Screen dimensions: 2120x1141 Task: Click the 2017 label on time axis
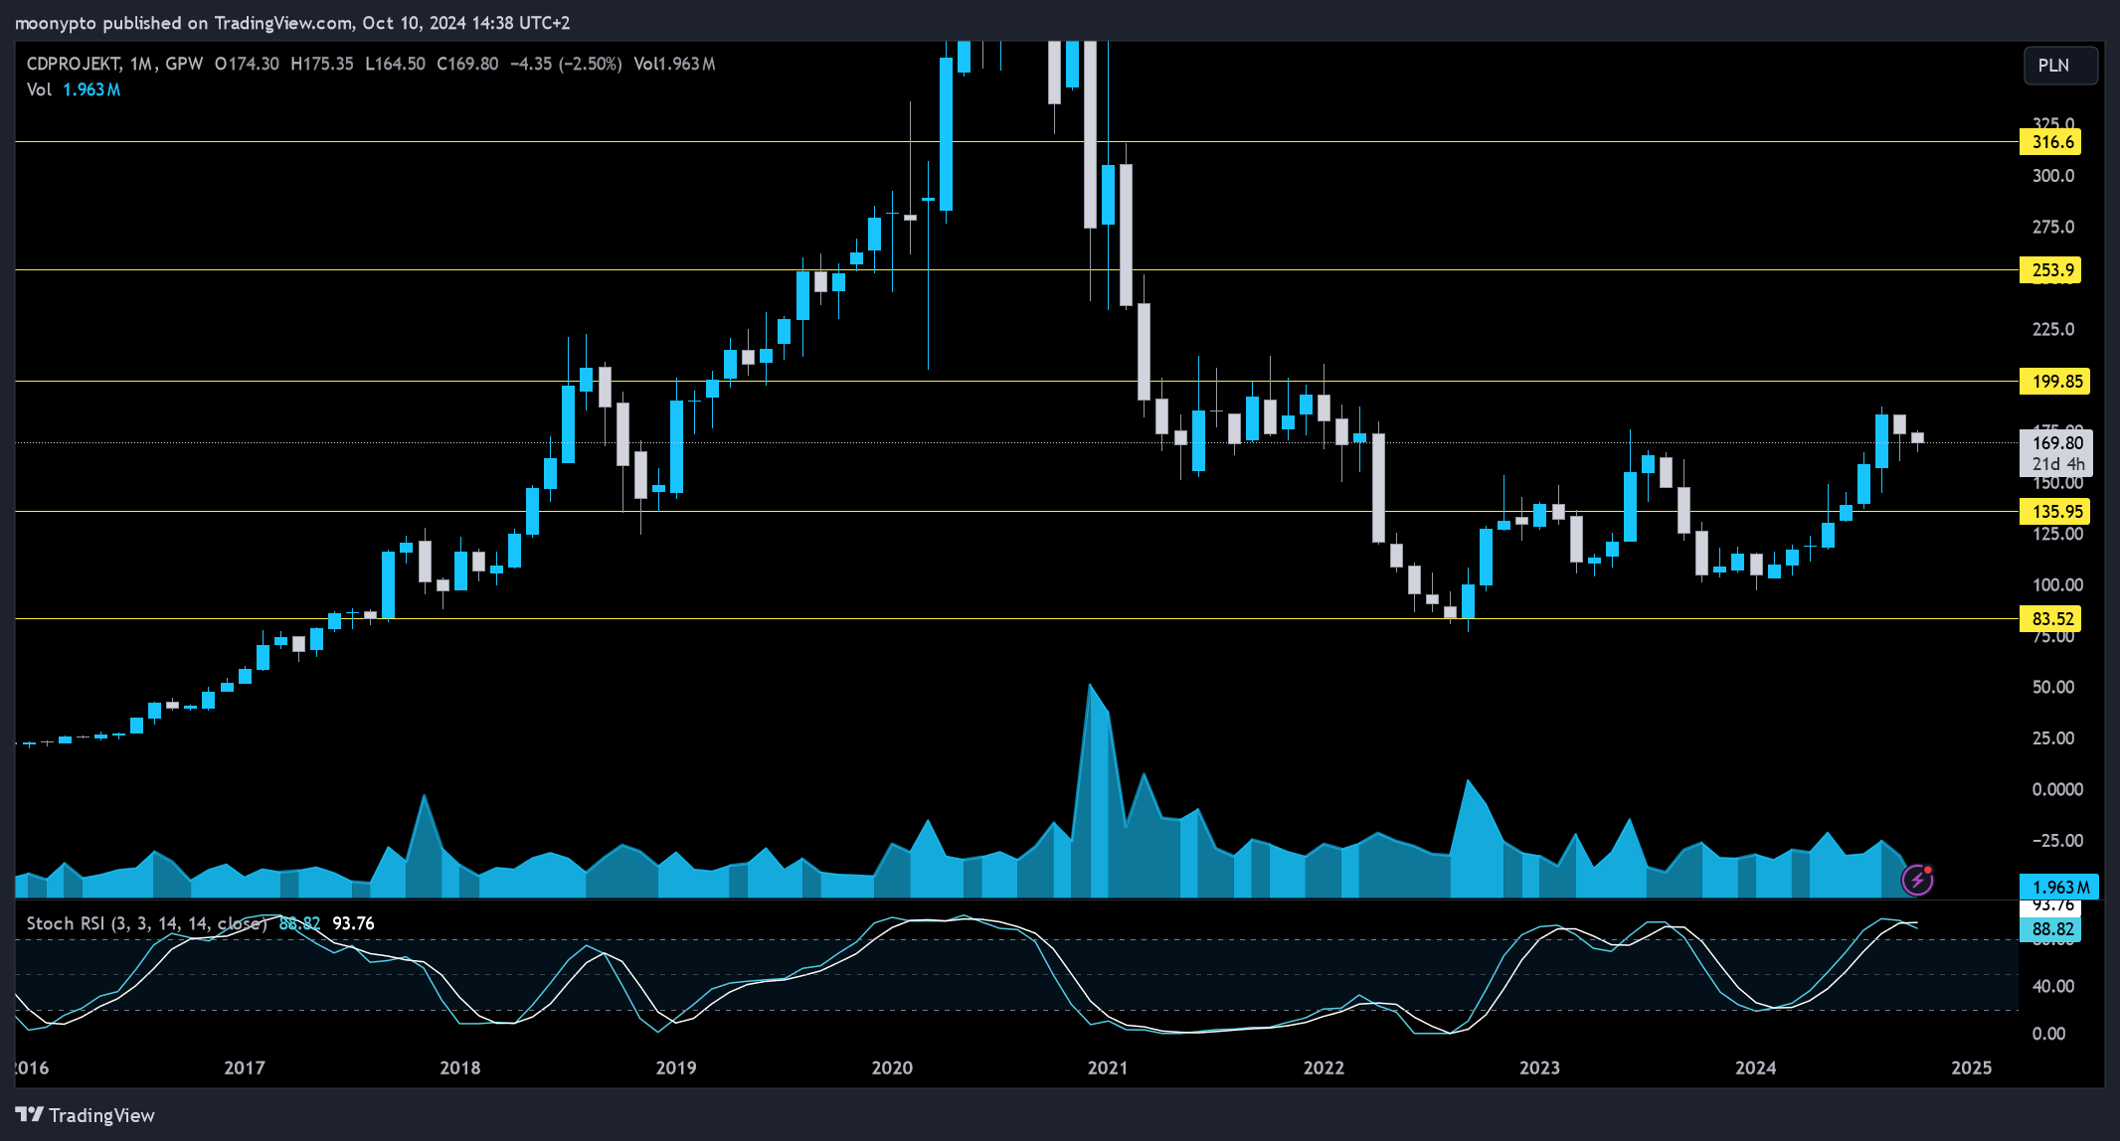pos(245,1067)
